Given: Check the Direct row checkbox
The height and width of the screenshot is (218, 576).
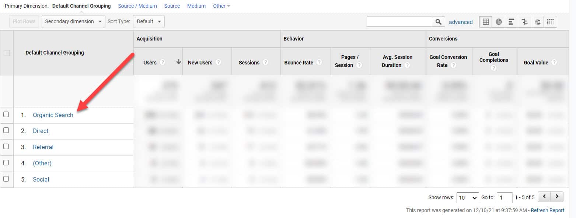Looking at the screenshot, I should click(7, 131).
